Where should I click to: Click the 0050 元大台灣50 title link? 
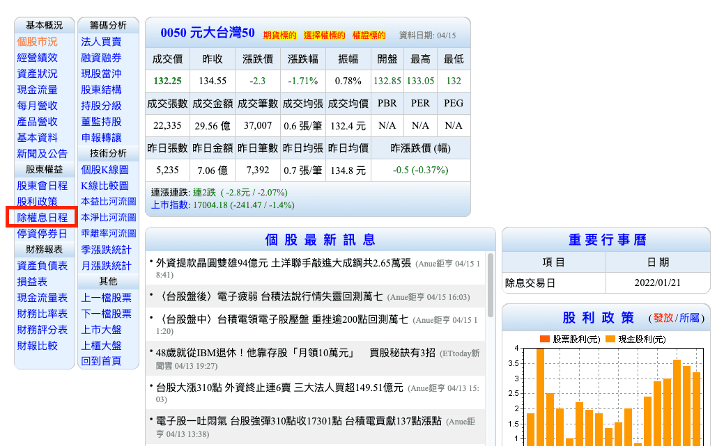[207, 33]
